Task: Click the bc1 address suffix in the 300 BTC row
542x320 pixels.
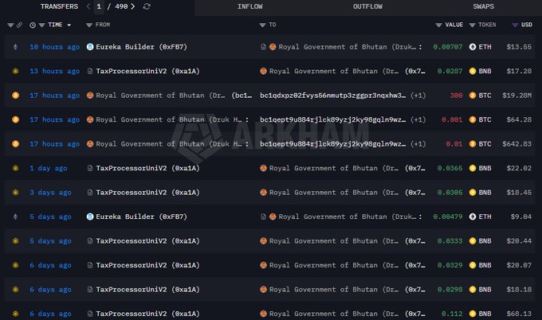Action: 242,96
